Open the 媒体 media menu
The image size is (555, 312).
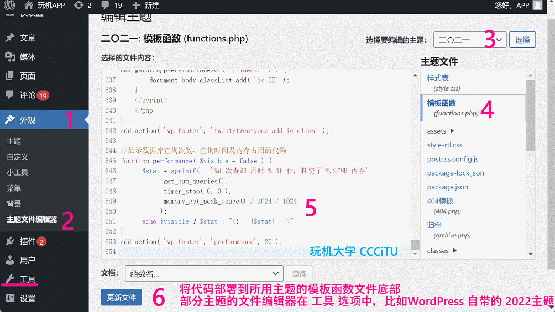pos(28,57)
